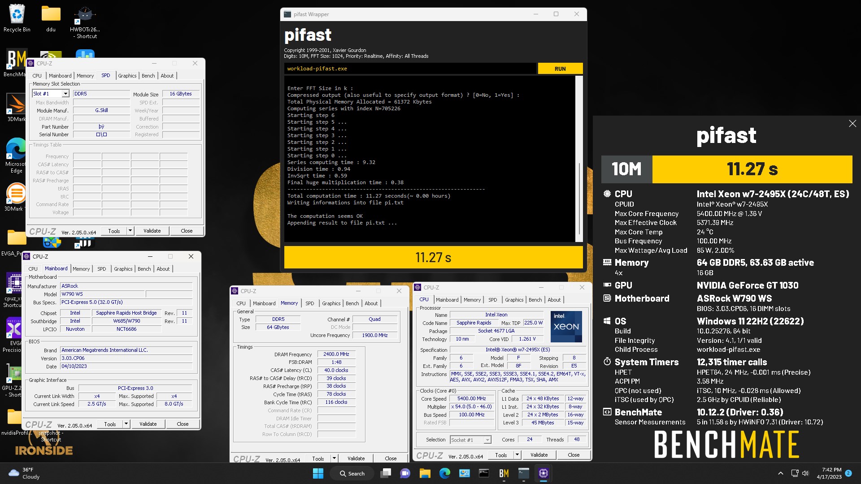Select the SPD tab in Memory CPU-Z window
Viewport: 861px width, 484px height.
(x=310, y=303)
